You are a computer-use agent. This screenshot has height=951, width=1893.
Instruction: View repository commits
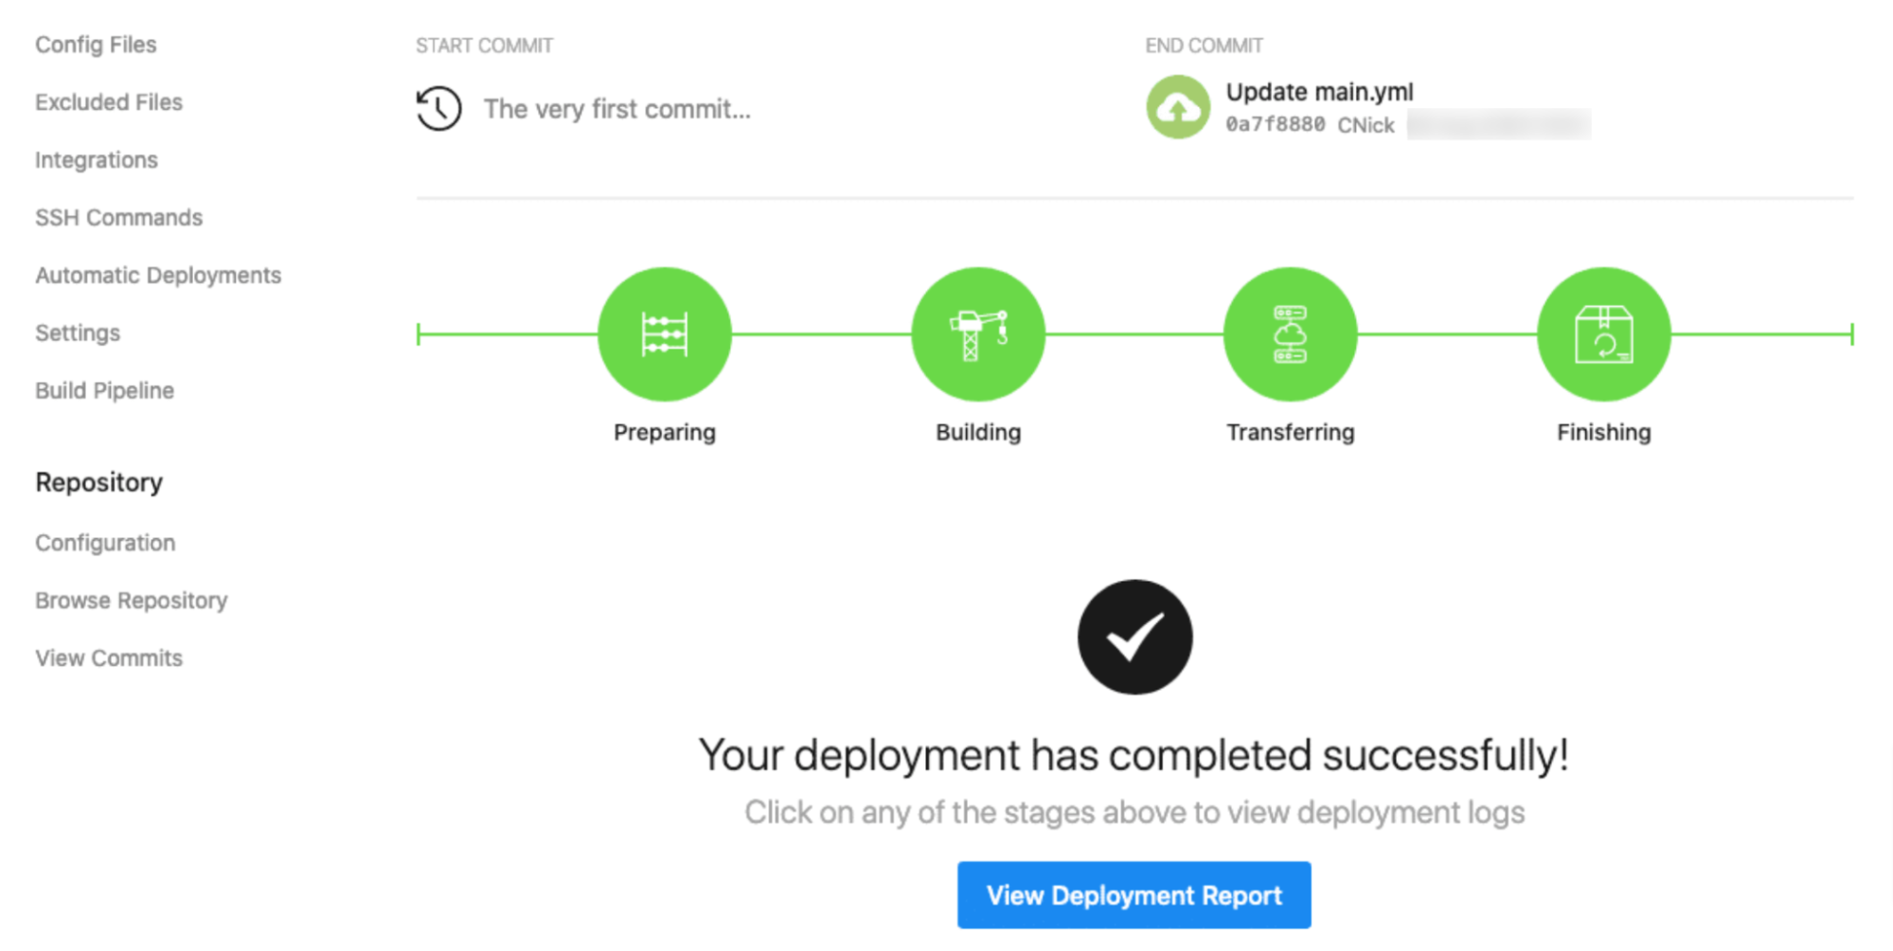click(108, 657)
